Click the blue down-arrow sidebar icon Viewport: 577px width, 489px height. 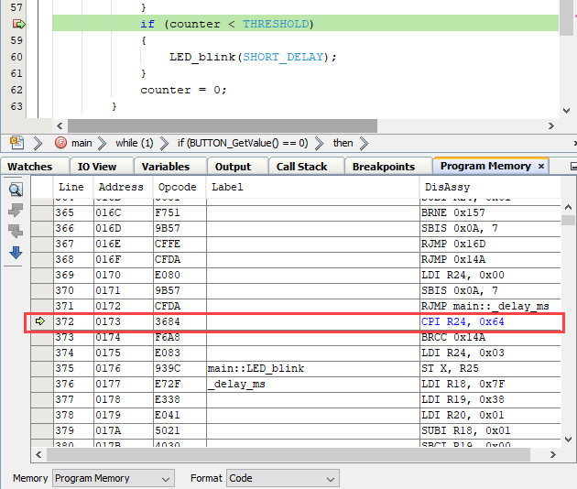[x=16, y=253]
